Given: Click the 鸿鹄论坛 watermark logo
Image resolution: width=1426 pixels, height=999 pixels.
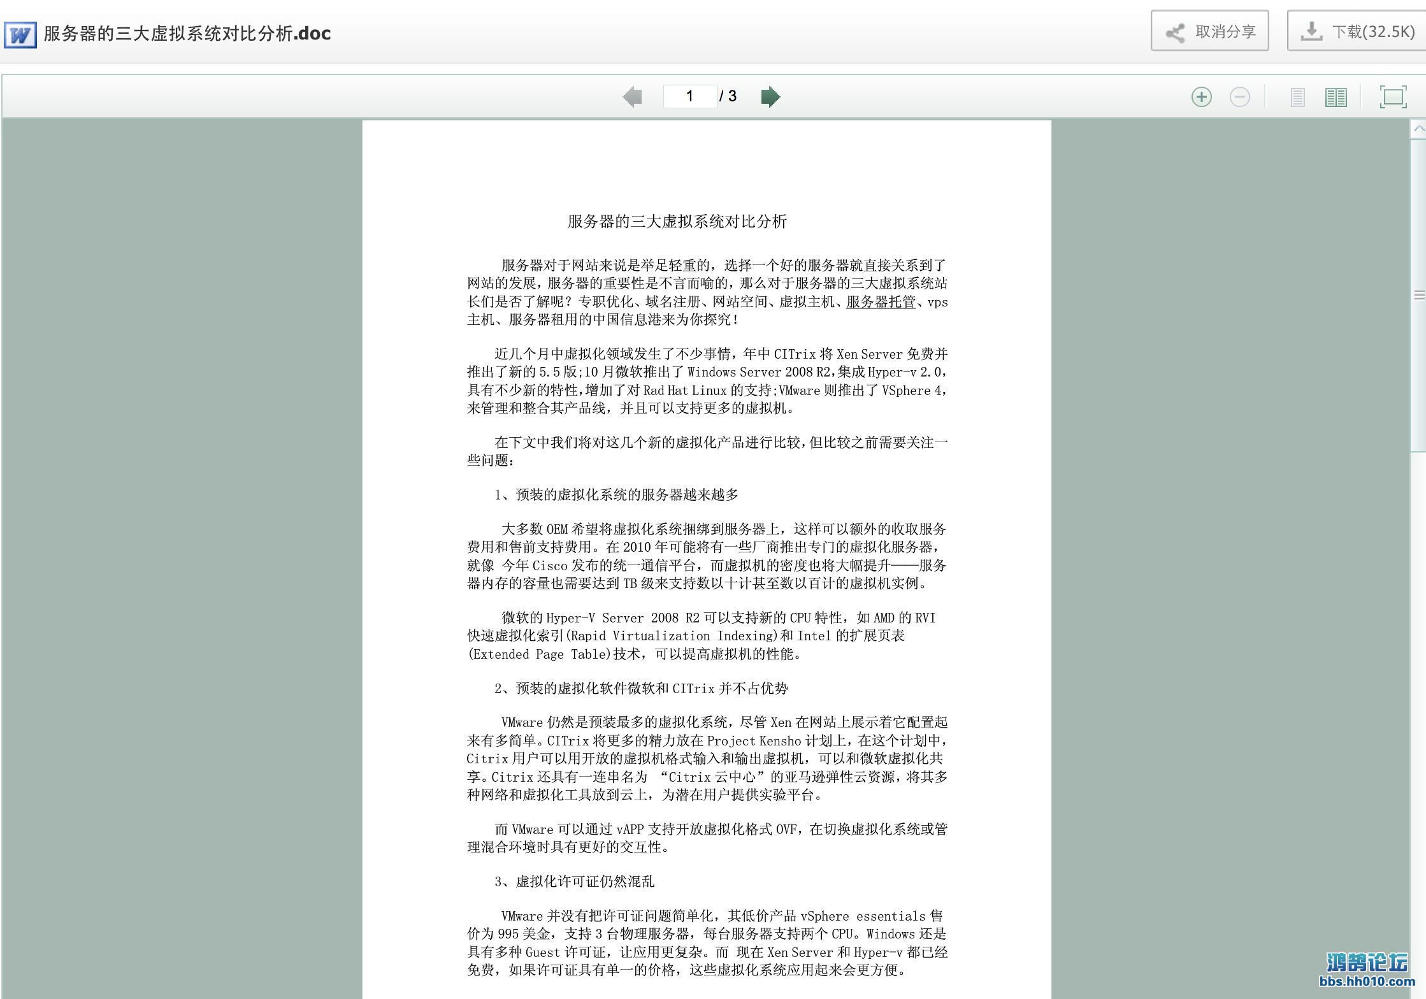Looking at the screenshot, I should (x=1367, y=961).
